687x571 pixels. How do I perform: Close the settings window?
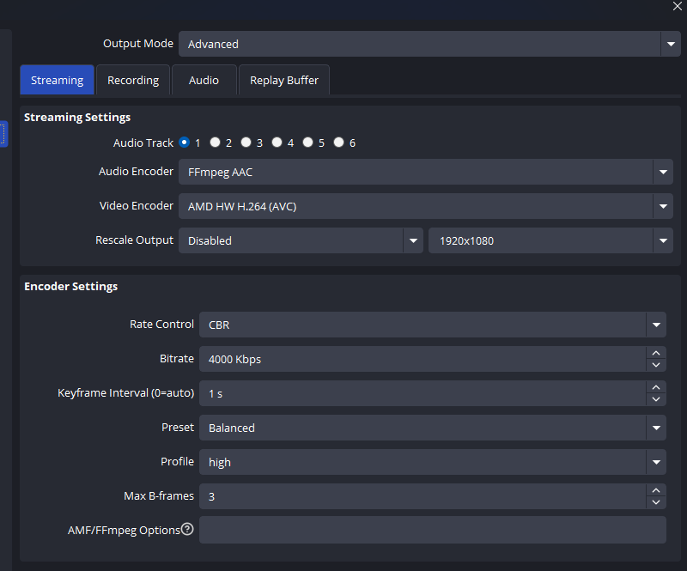(678, 6)
